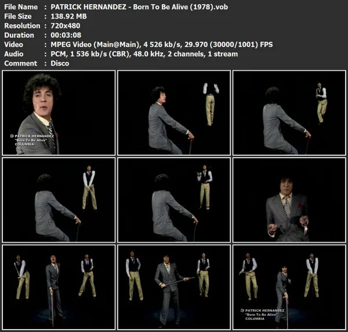Select the second thumbnail in the top row

tap(174, 112)
